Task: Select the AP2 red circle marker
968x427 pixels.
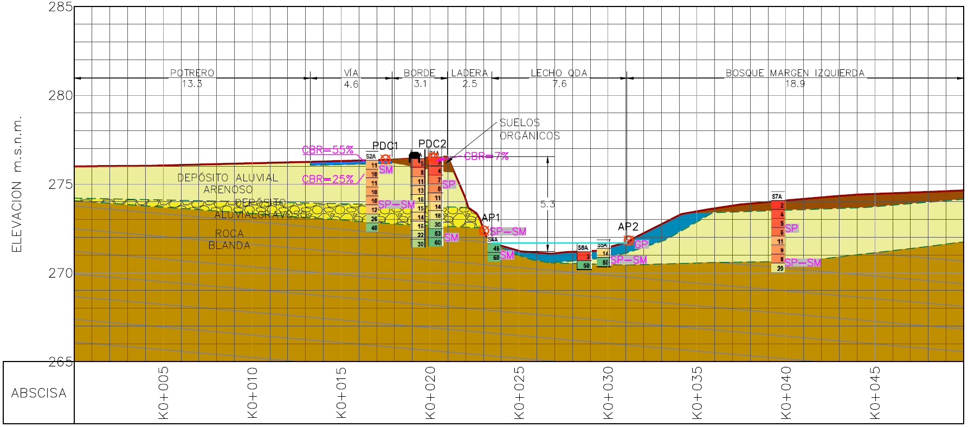Action: coord(629,240)
